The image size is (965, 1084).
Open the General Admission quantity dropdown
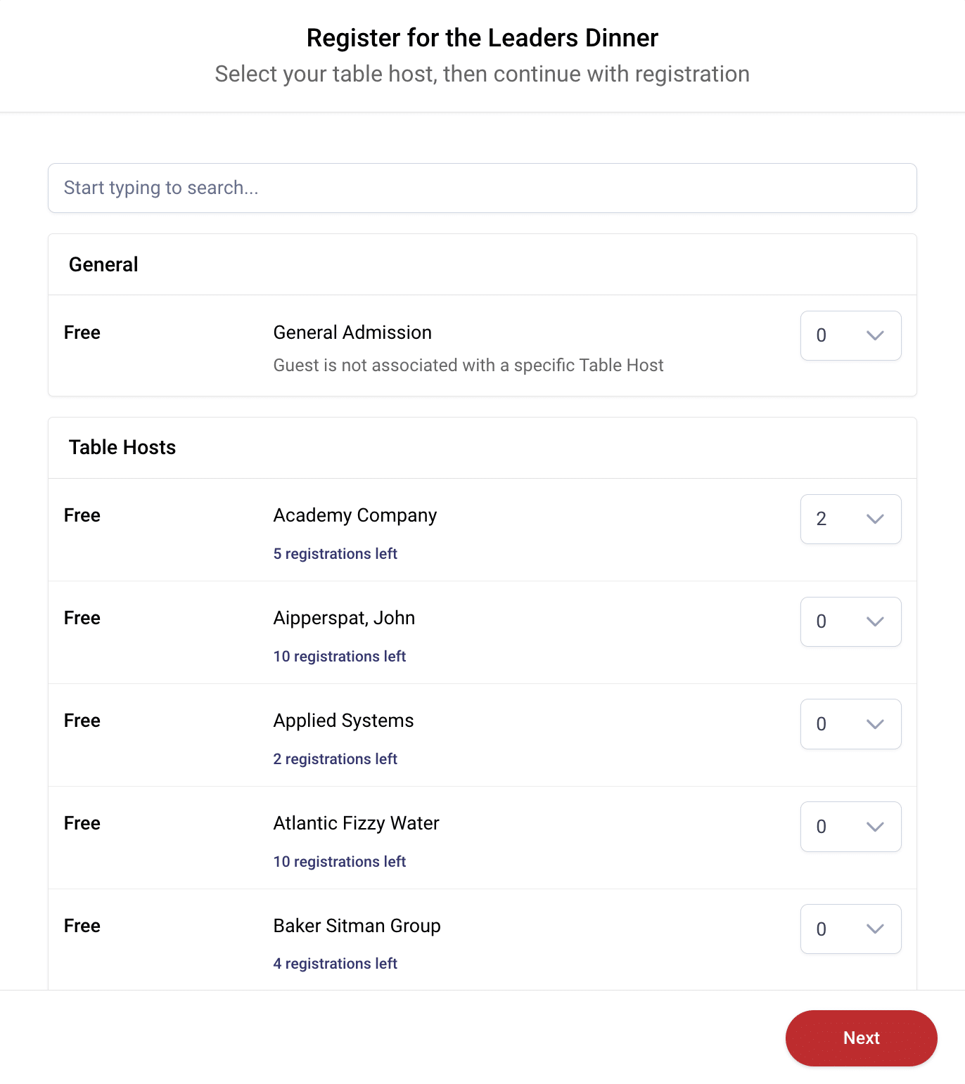(850, 335)
